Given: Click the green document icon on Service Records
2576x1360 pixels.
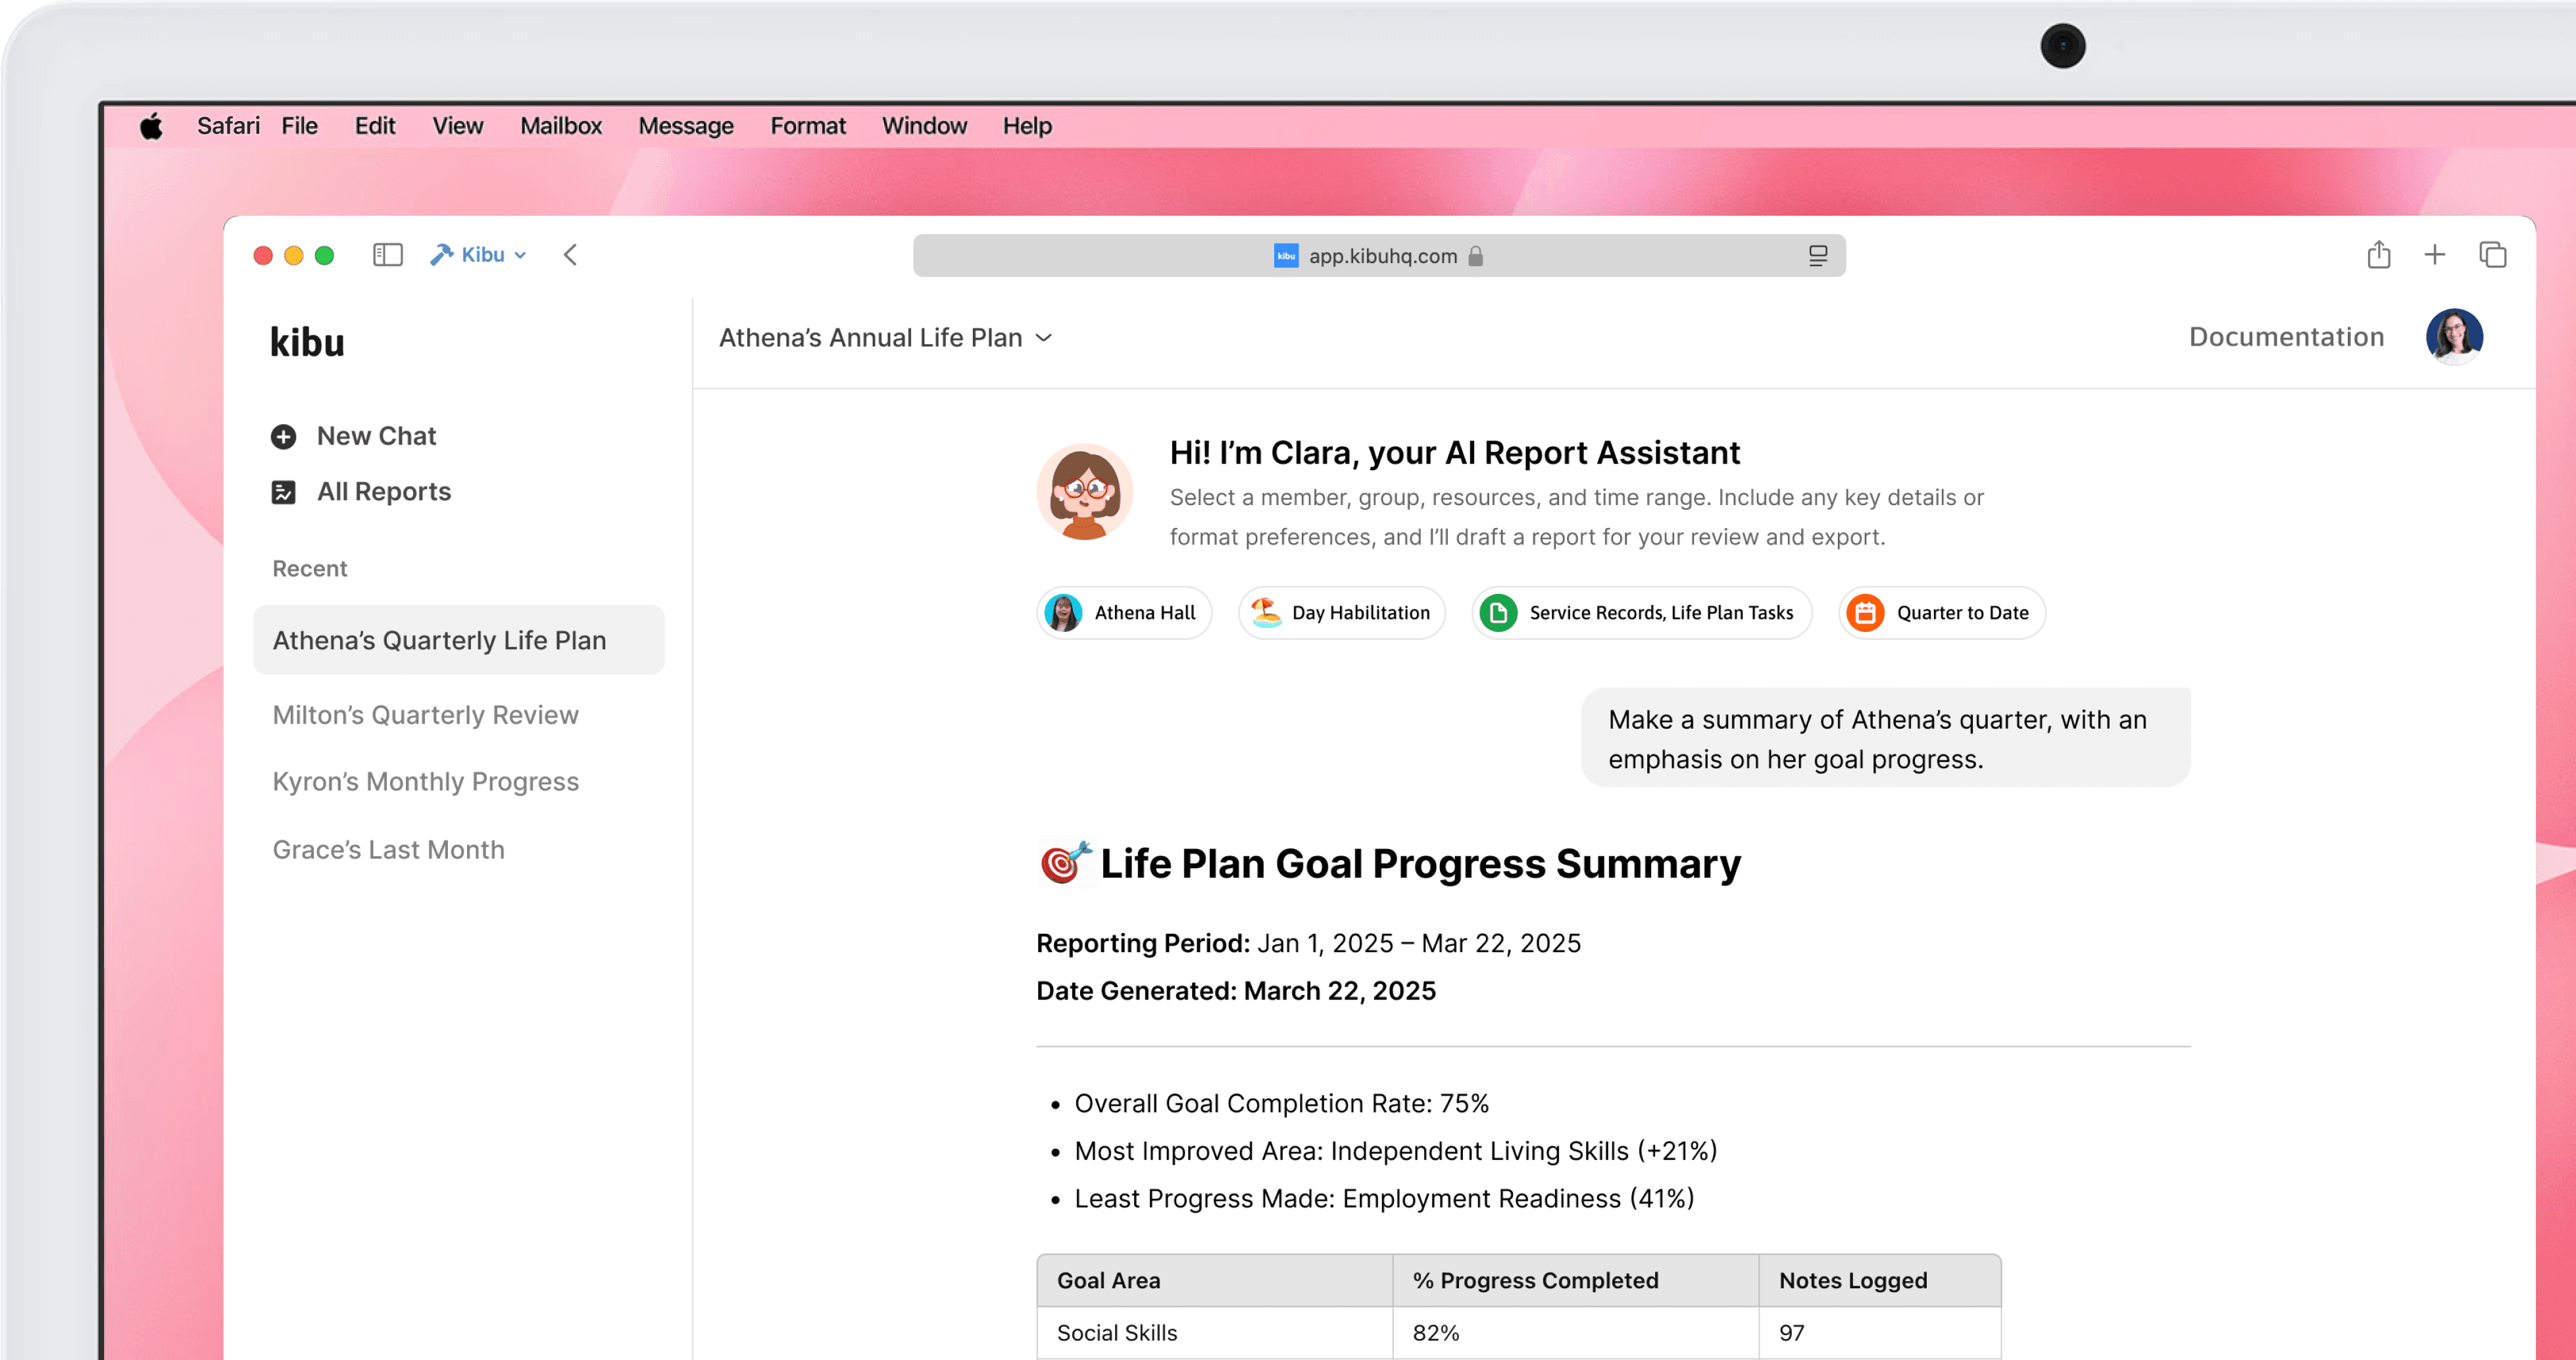Looking at the screenshot, I should pyautogui.click(x=1498, y=613).
